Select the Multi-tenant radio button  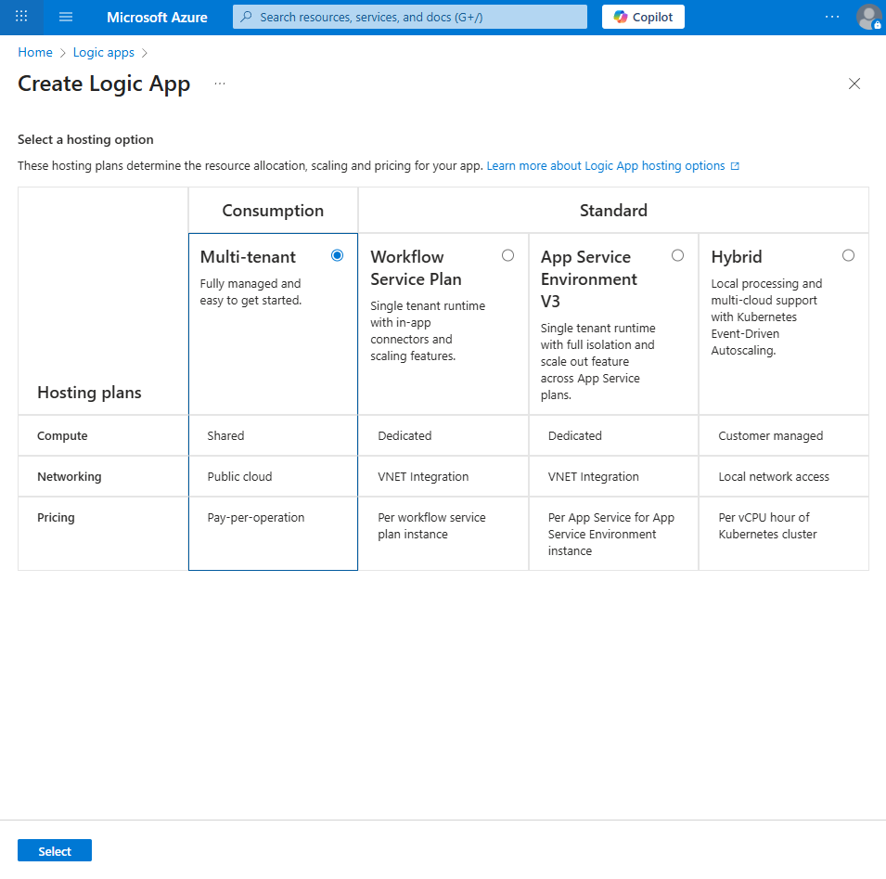[338, 255]
